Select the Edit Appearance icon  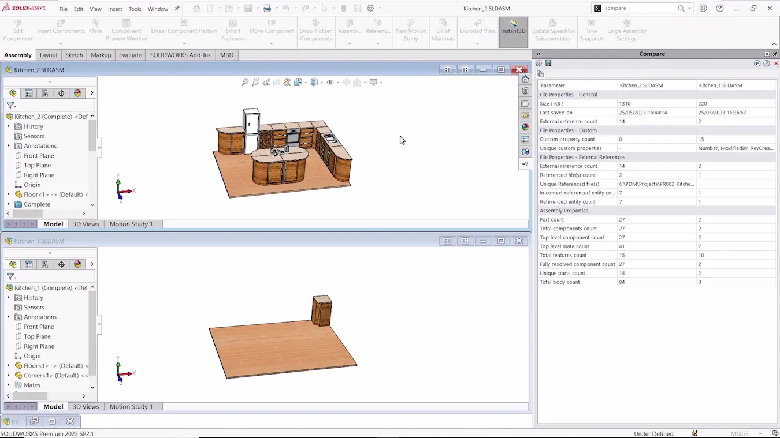pos(287,82)
